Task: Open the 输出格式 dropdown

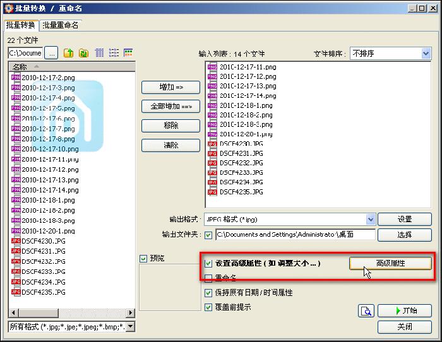Action: click(x=371, y=219)
